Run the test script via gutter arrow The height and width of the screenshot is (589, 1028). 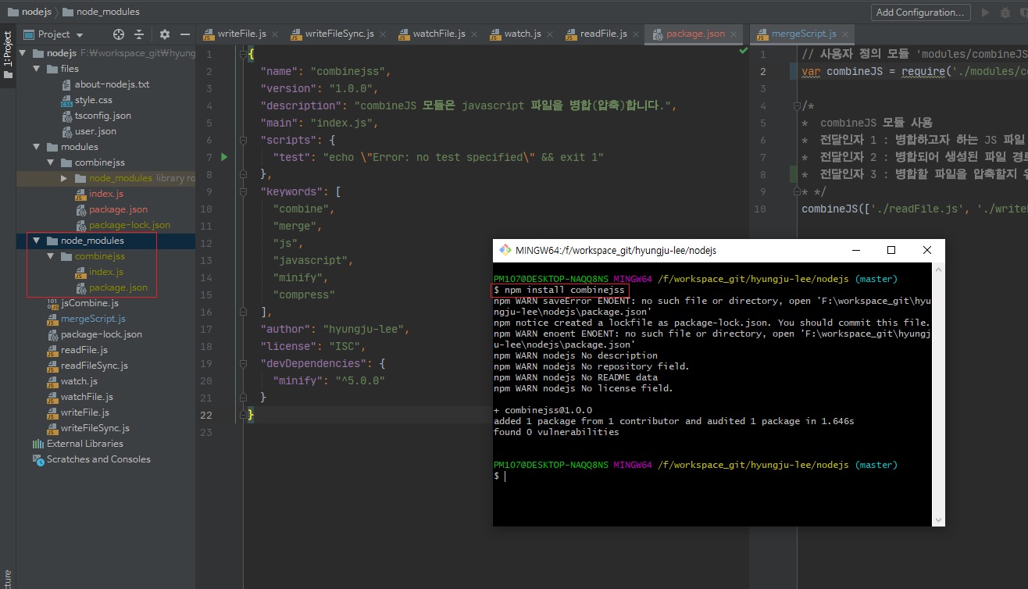tap(224, 157)
